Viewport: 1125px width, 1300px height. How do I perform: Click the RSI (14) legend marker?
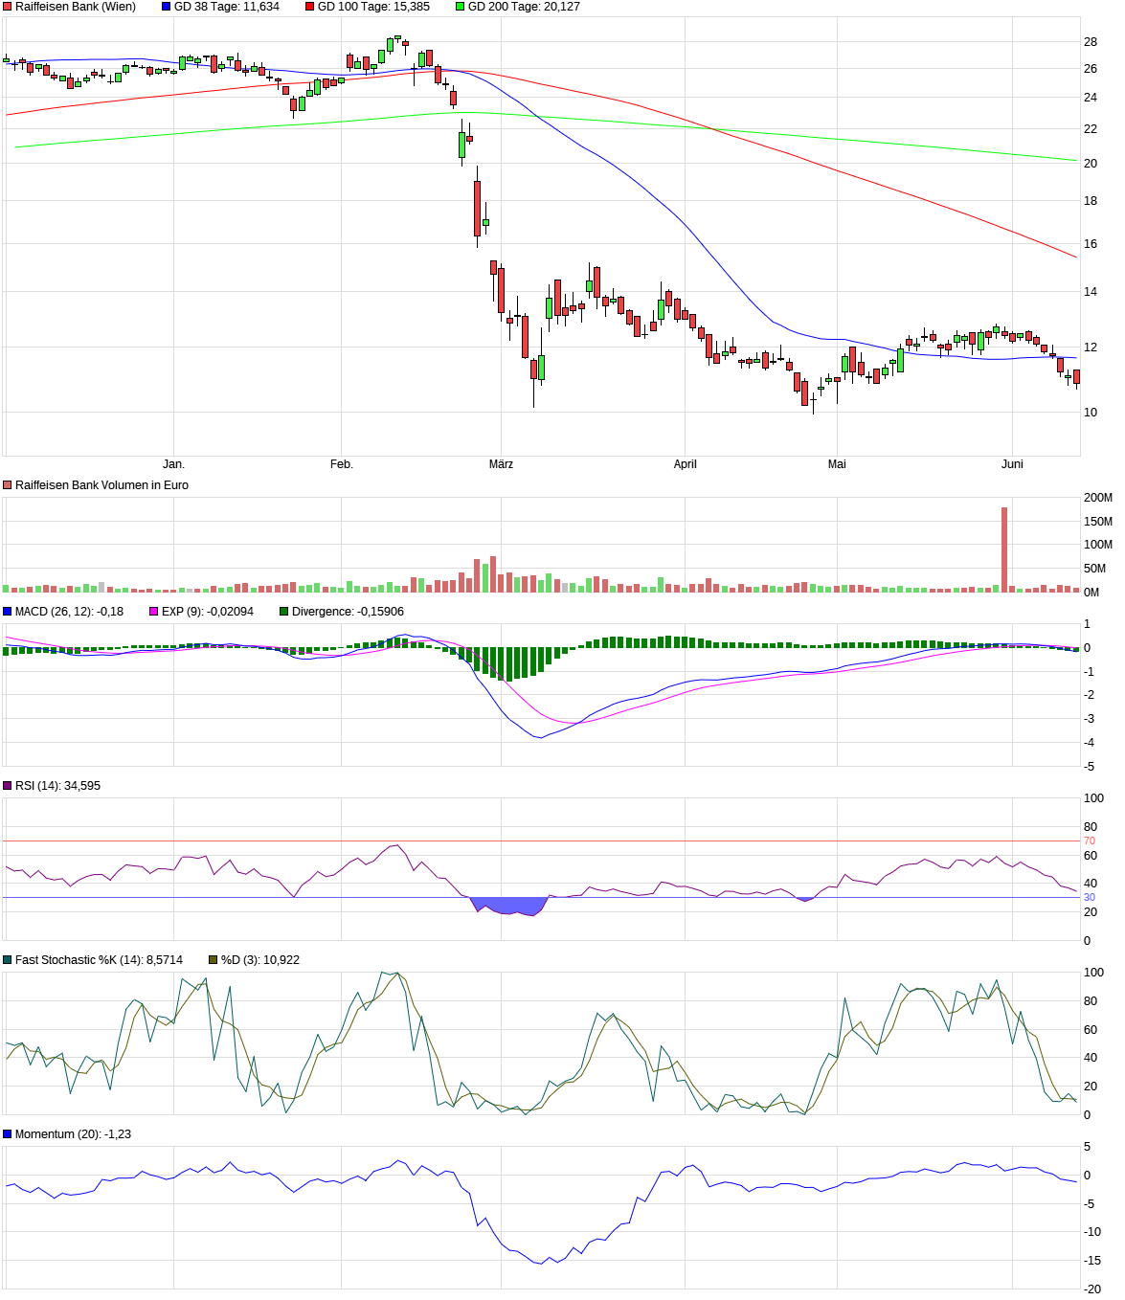7,785
